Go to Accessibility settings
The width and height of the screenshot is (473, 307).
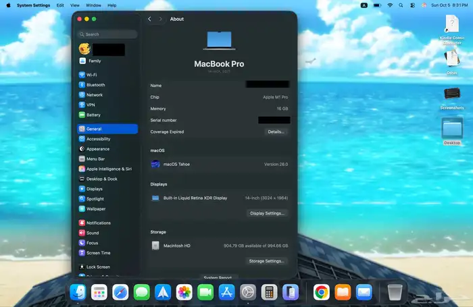point(98,139)
